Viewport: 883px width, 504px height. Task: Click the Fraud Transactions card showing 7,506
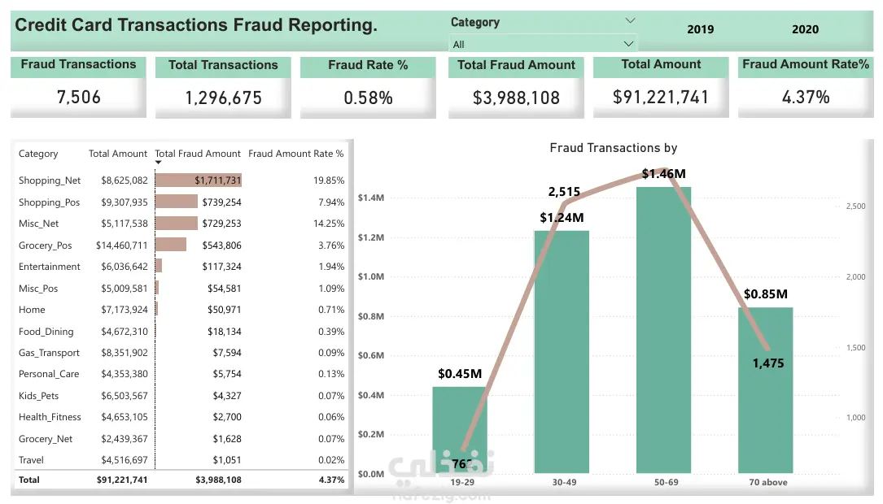[x=78, y=87]
